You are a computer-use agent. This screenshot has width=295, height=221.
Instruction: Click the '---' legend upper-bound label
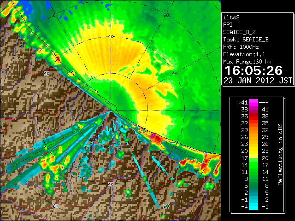click(x=264, y=102)
